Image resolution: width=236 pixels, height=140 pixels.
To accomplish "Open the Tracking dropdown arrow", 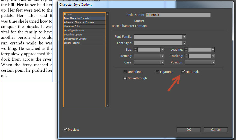I will pos(213,56).
